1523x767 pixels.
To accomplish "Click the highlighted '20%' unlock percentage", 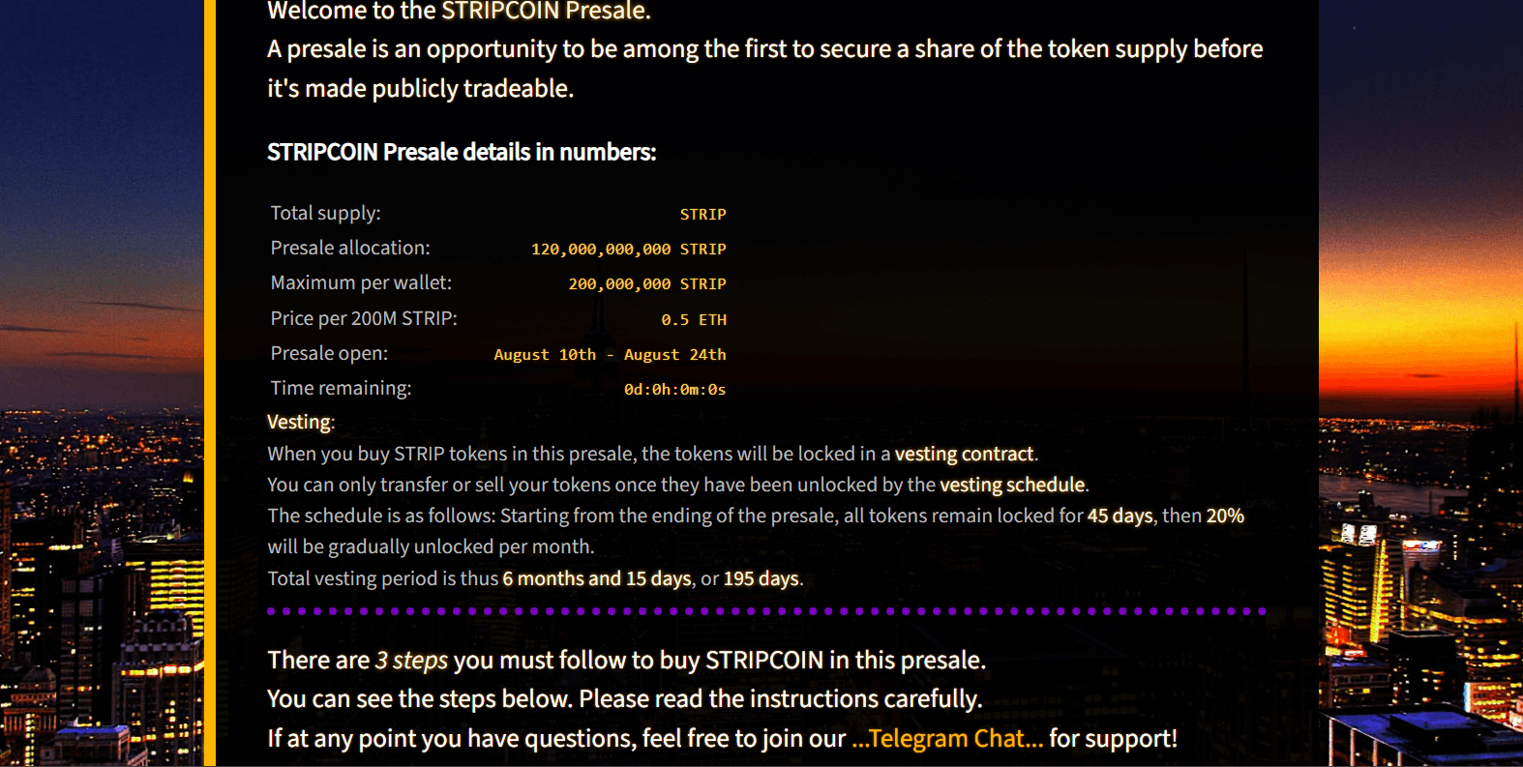I will [1225, 516].
